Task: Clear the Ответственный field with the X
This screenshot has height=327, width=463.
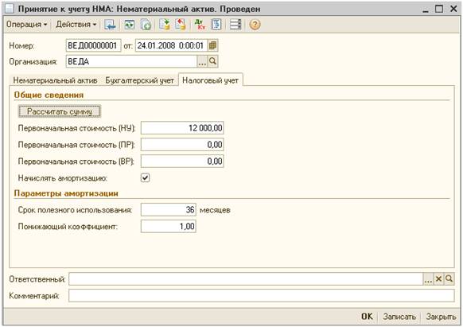Action: pyautogui.click(x=439, y=278)
